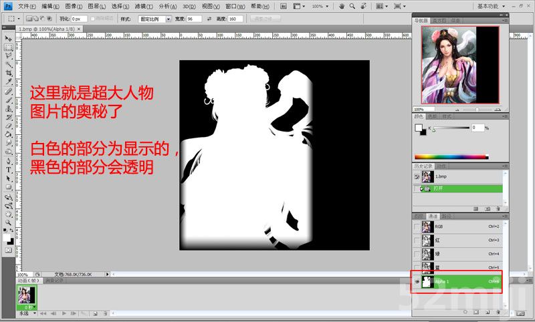Viewport: 535px width, 322px height.
Task: Open the 100% zoom level dropdown
Action: click(x=320, y=6)
